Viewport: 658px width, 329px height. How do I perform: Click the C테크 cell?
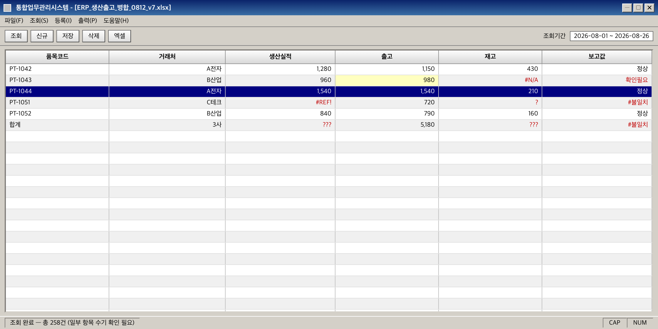point(167,103)
